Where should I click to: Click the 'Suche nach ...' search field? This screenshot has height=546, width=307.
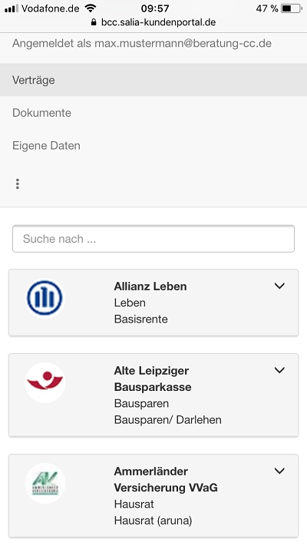[x=153, y=239]
